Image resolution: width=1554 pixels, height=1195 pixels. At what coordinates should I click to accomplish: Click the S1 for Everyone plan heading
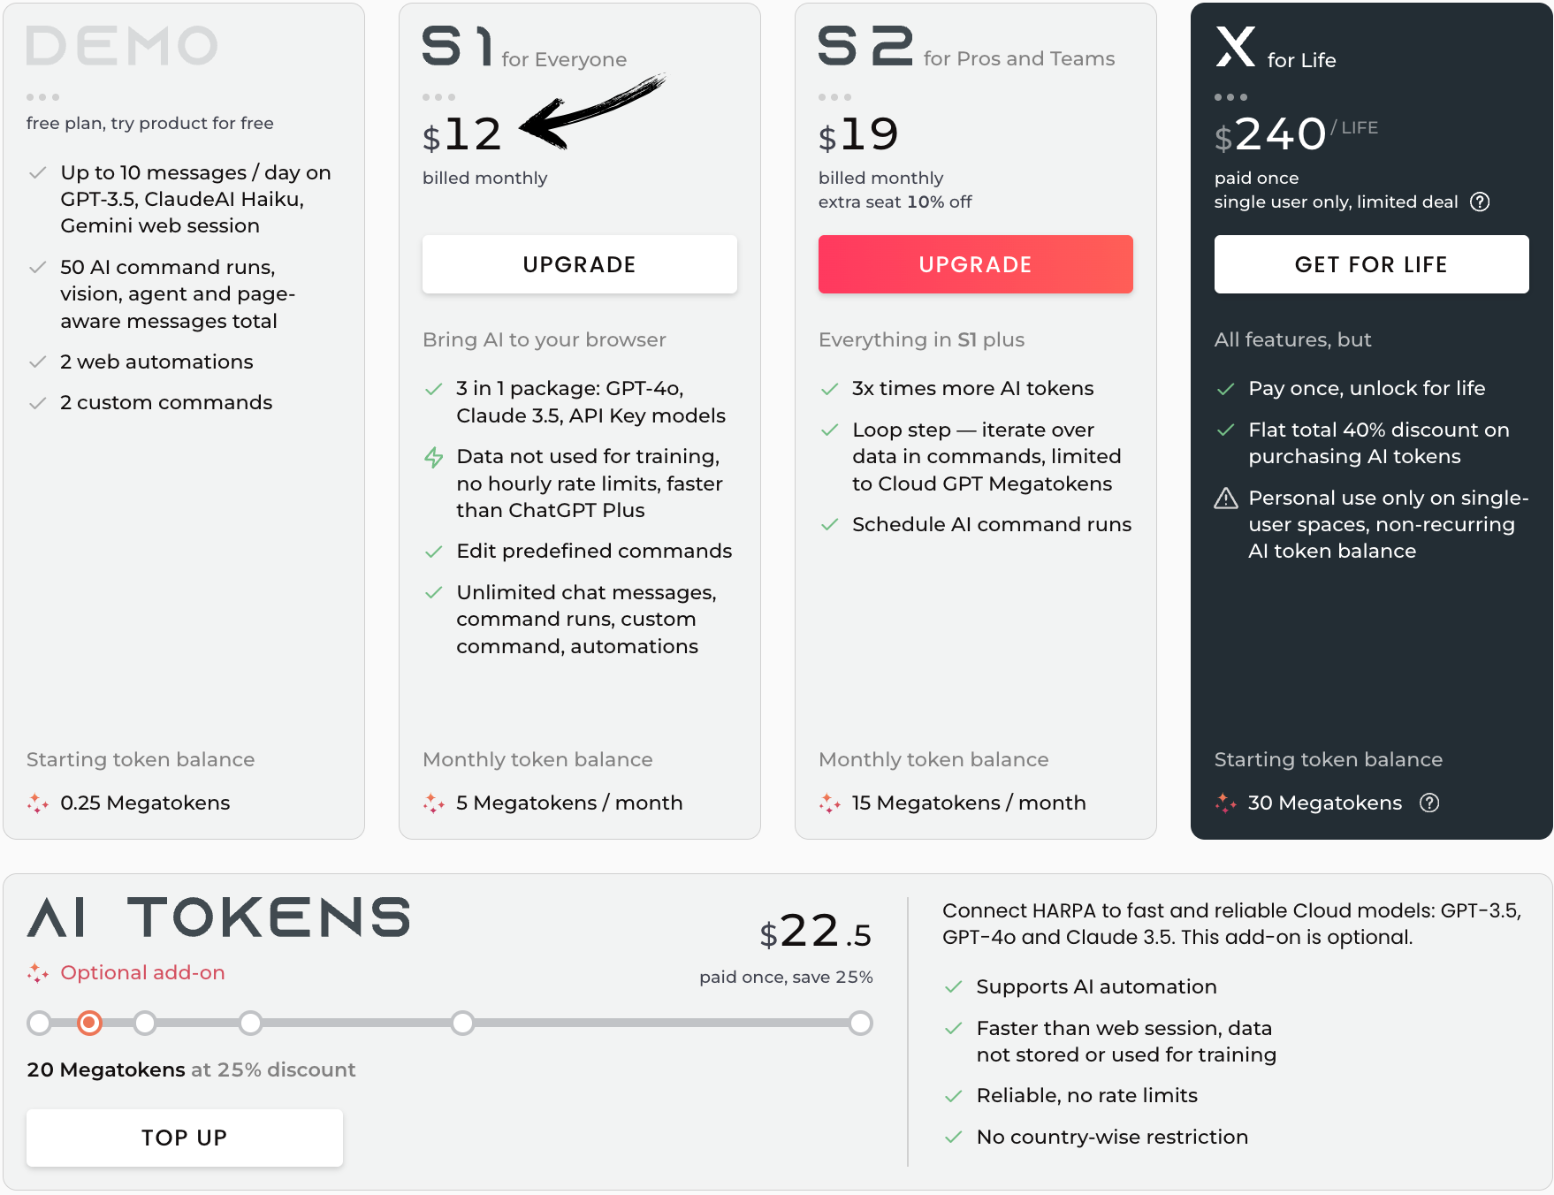[524, 47]
